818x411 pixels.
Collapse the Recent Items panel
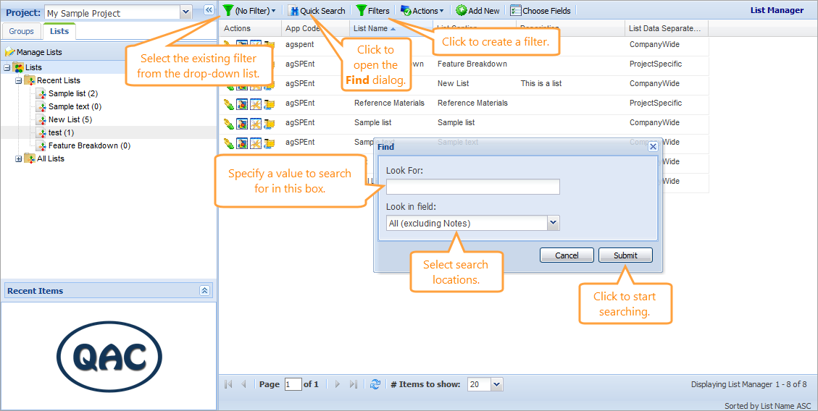205,291
